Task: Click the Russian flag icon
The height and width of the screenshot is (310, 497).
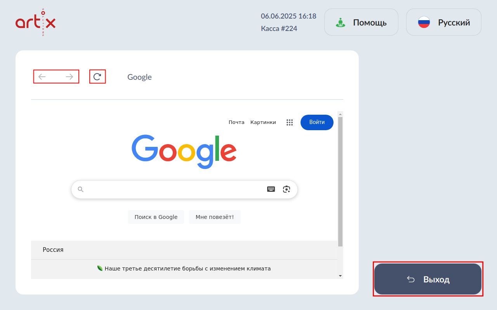Action: click(x=424, y=22)
